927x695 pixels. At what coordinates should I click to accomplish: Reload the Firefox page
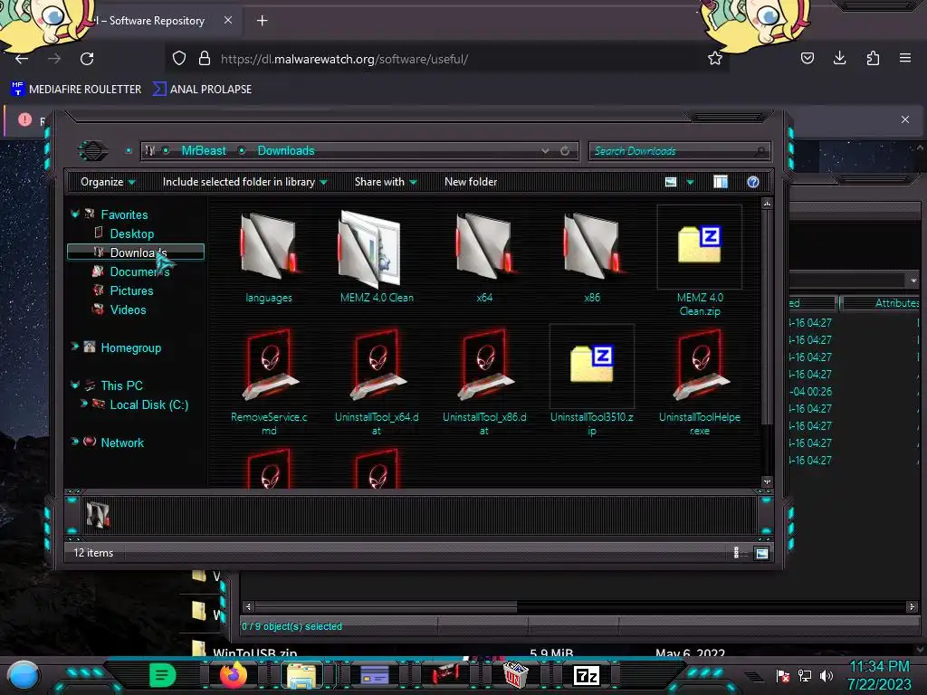(x=87, y=59)
